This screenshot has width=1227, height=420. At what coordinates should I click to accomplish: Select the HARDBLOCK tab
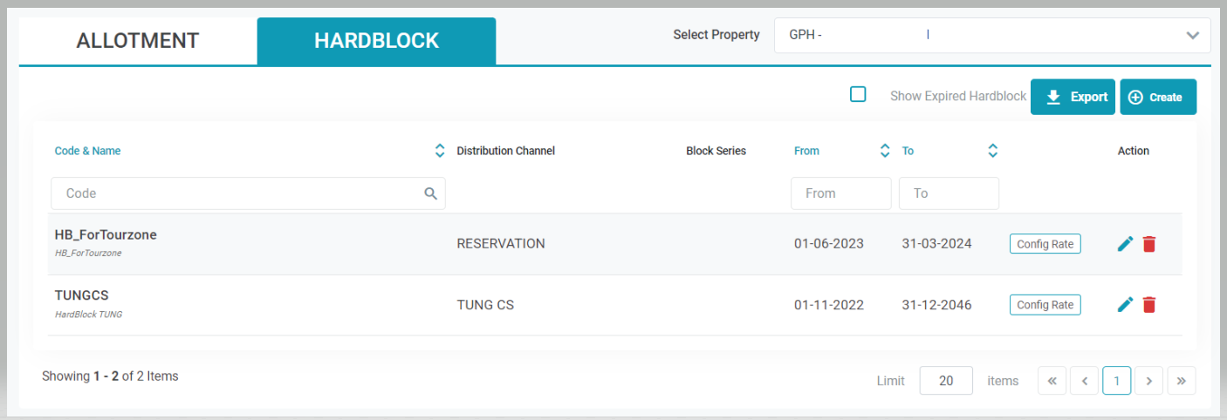376,41
